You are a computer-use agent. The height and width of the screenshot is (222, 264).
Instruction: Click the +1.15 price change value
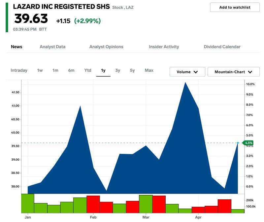pos(63,21)
